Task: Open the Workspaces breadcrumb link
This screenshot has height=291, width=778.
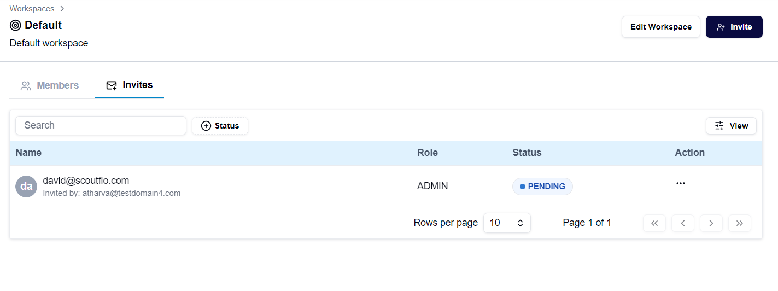Action: 32,9
